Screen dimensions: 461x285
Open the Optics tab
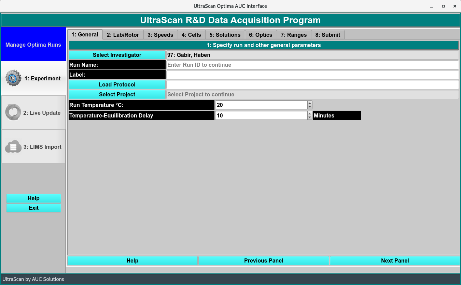click(261, 35)
